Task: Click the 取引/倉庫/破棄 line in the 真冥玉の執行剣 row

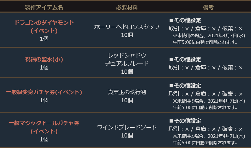Action: click(x=206, y=94)
